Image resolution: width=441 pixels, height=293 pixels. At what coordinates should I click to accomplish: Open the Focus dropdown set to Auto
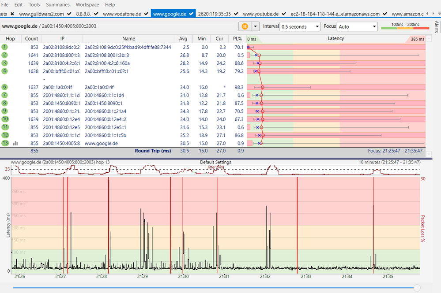coord(357,26)
